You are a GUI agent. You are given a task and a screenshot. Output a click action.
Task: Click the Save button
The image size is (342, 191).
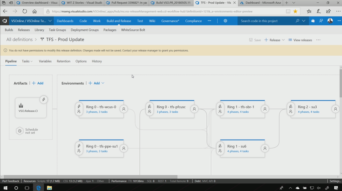coord(255,40)
